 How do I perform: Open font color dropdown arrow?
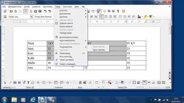(x=142, y=17)
